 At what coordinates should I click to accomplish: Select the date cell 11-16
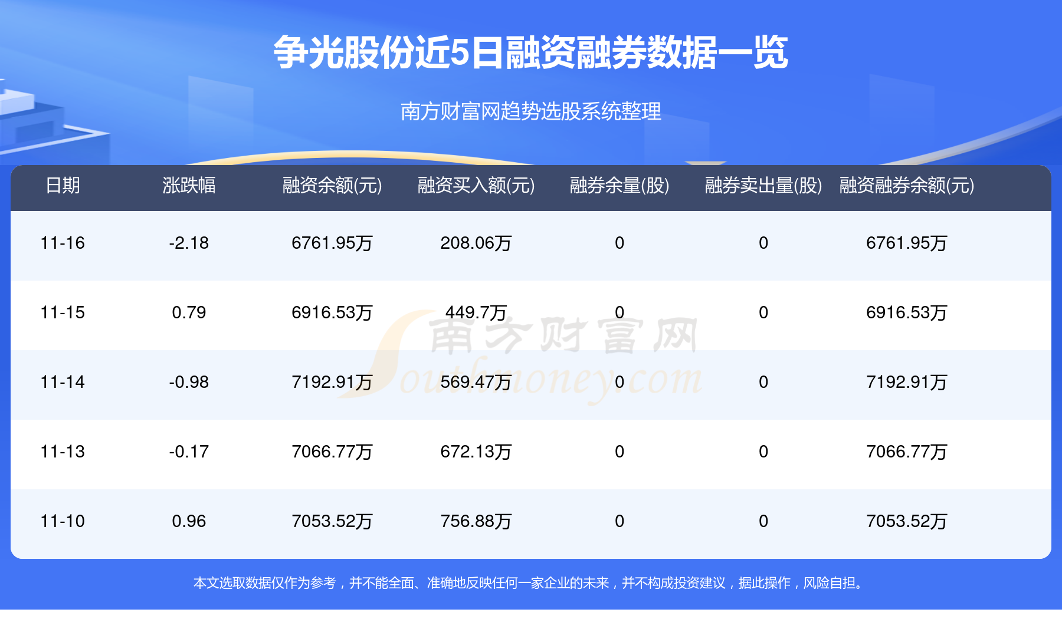(63, 243)
